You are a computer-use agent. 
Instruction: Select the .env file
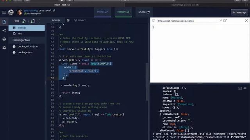(27, 34)
